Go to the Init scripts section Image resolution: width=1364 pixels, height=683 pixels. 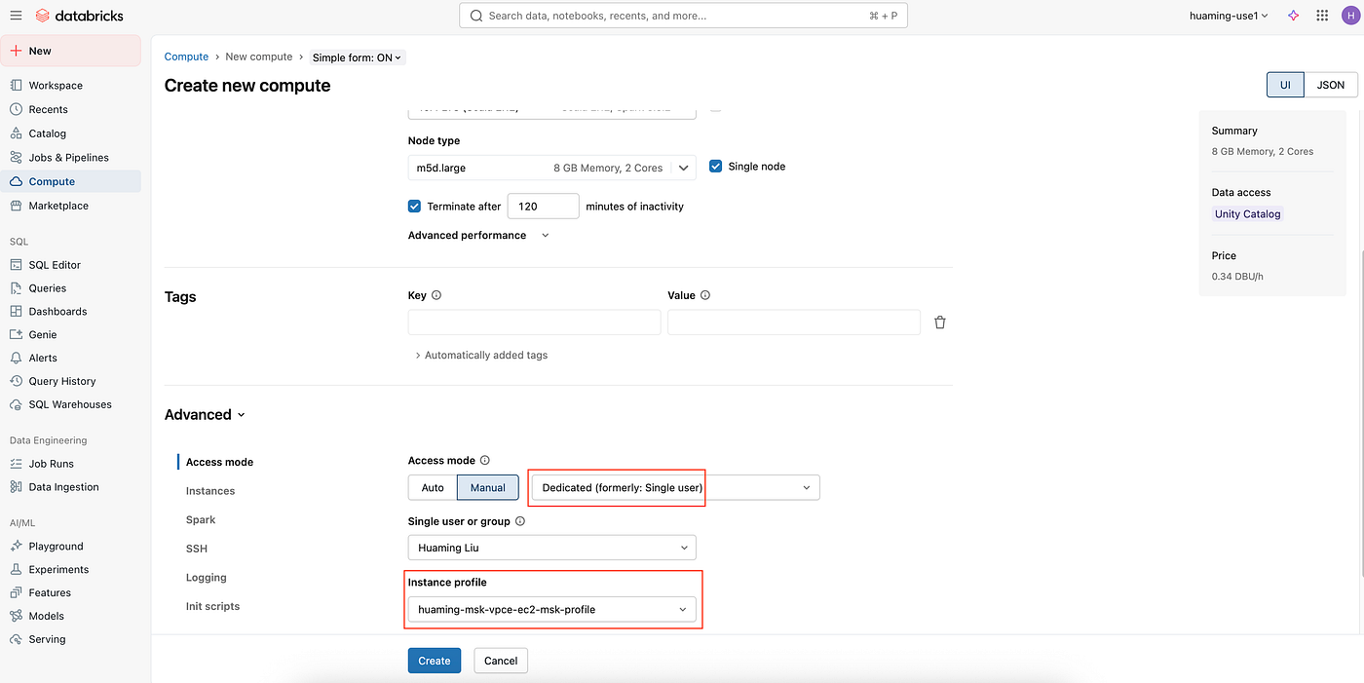(212, 606)
